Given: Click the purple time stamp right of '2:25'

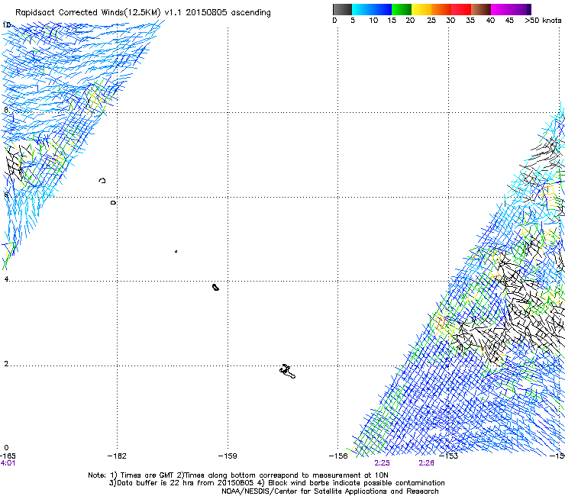Looking at the screenshot, I should 426,463.
